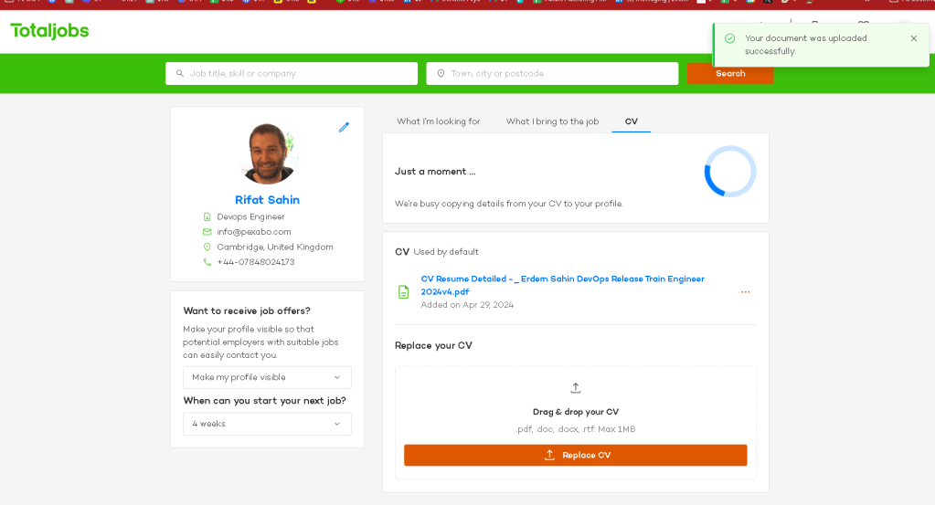The height and width of the screenshot is (505, 935).
Task: Click the loading spinner circle
Action: tap(730, 172)
